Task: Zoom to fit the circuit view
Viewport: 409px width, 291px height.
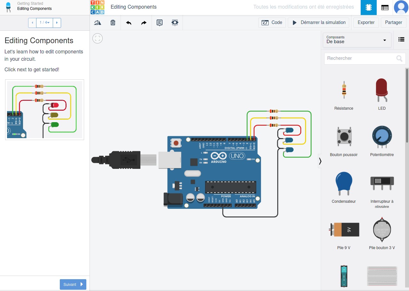Action: (x=98, y=39)
